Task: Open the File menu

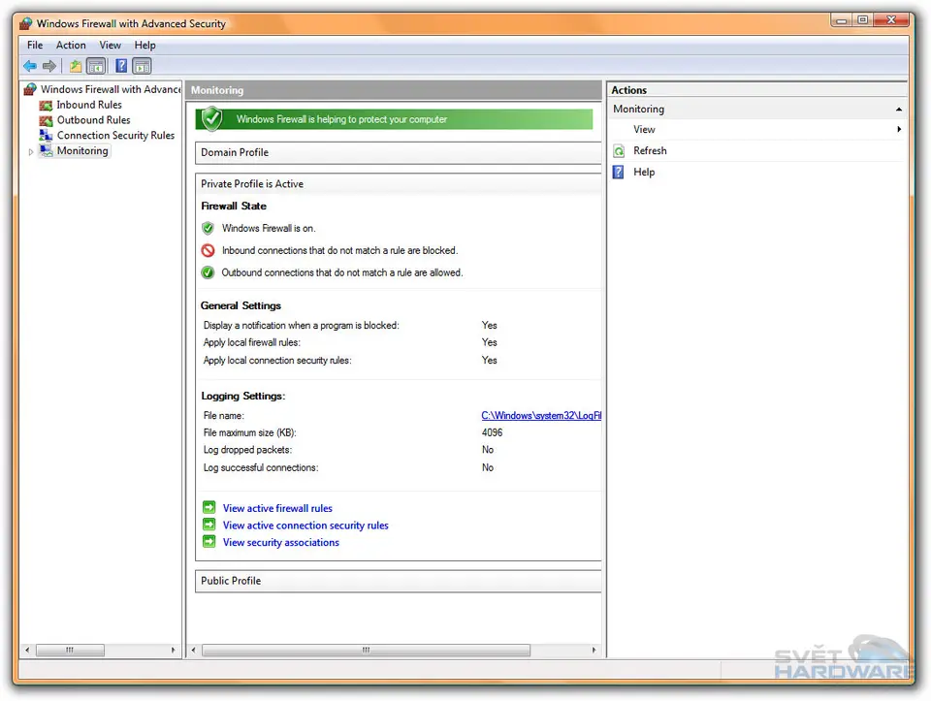Action: tap(35, 45)
